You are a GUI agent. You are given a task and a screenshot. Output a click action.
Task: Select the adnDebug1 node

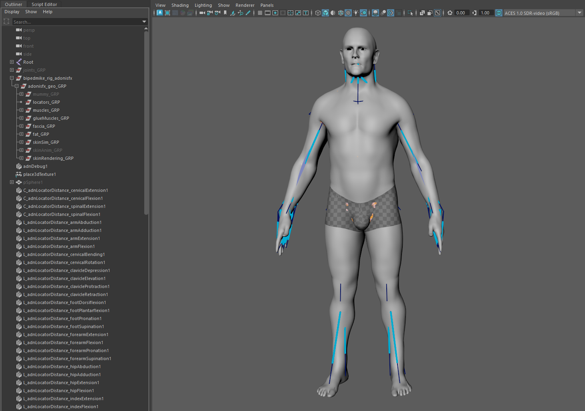coord(35,166)
